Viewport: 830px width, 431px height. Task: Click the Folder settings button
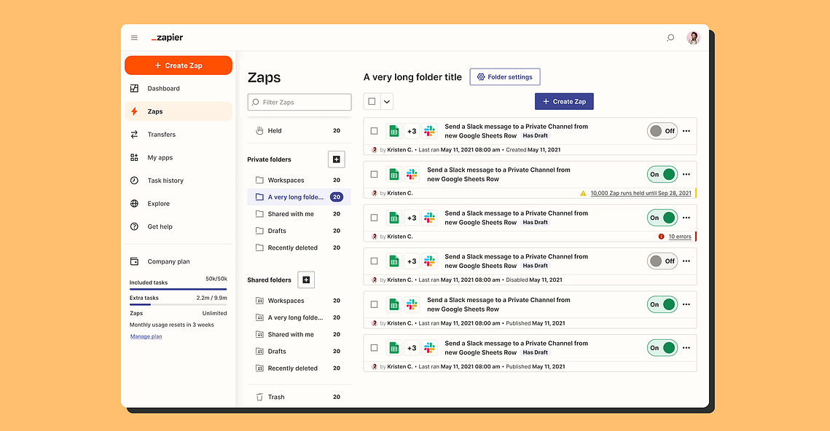(x=505, y=77)
